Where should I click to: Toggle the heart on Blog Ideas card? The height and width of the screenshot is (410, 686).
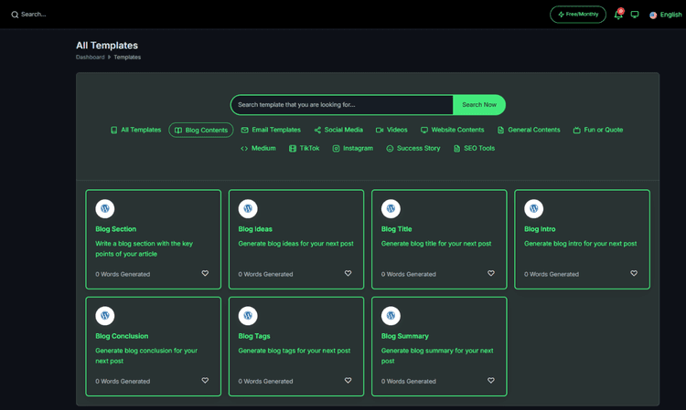tap(348, 273)
